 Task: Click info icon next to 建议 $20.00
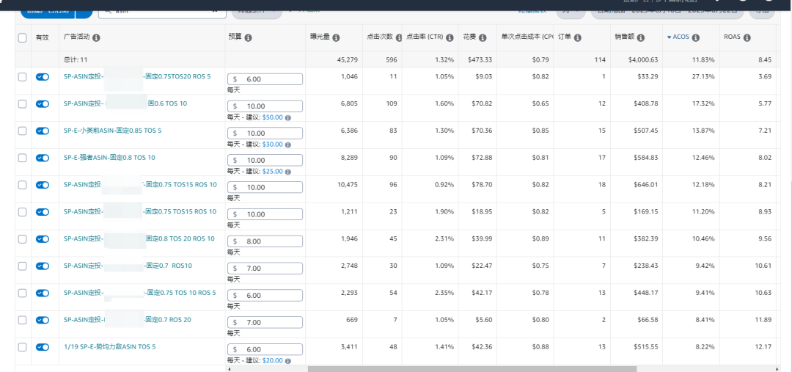coord(288,360)
